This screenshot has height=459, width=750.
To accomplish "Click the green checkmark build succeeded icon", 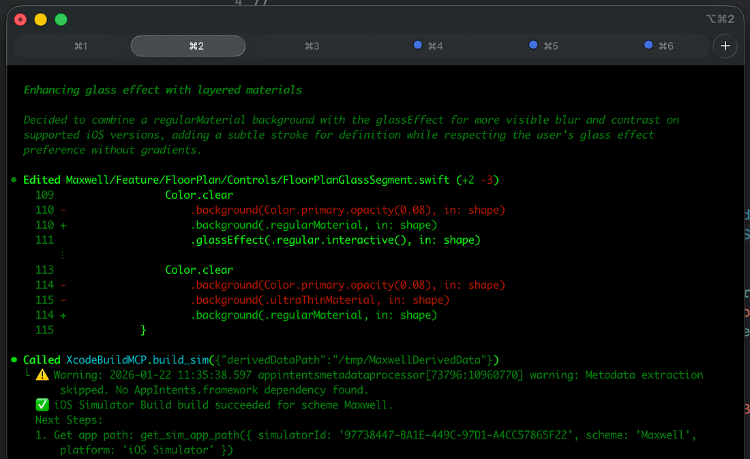I will [x=42, y=405].
